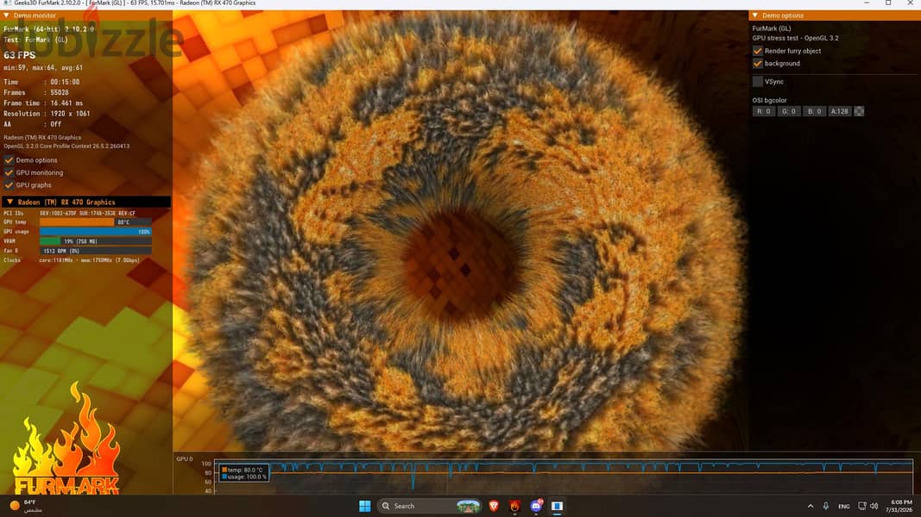Click the OpenGL 3.2.0 Core Profile Context text
921x517 pixels.
tap(66, 146)
